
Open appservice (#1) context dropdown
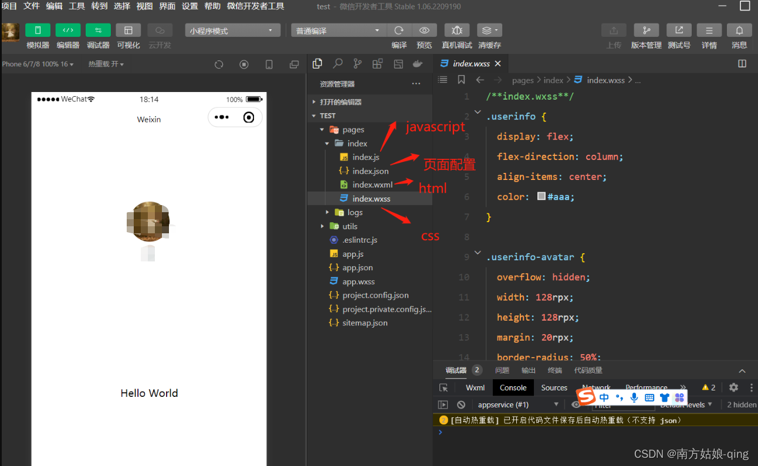point(518,404)
